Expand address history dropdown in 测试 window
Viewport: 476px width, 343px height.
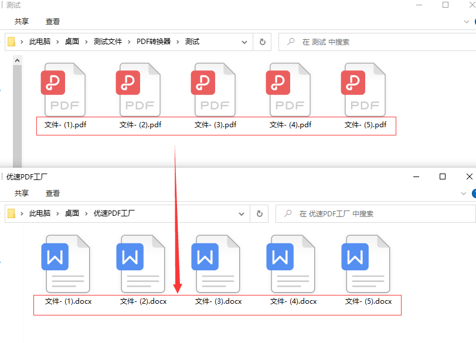244,42
